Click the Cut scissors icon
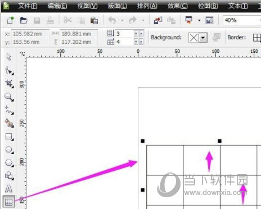261x209 pixels. coord(67,20)
